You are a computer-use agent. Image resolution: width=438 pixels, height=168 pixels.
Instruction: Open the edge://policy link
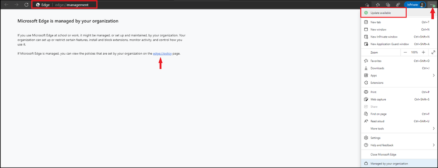pyautogui.click(x=162, y=54)
